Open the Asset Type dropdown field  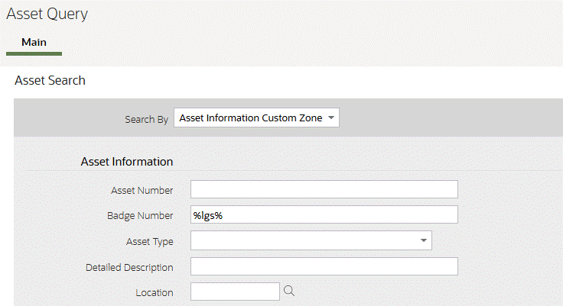click(311, 241)
